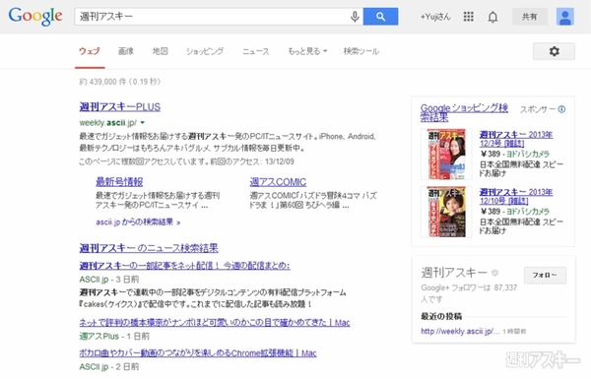This screenshot has height=379, width=591.
Task: Click ヨドバシカメラ under the 12/10号 listing
Action: coord(528,212)
